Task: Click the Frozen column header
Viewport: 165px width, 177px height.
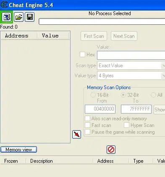Action: pyautogui.click(x=13, y=161)
